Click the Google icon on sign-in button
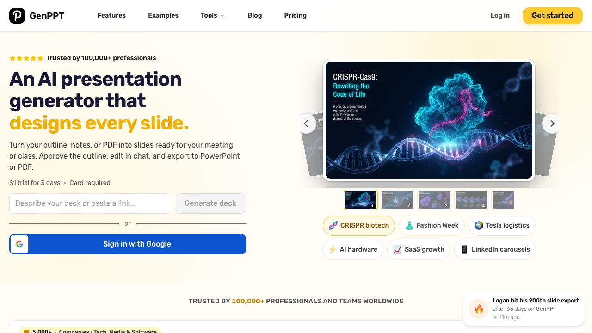592x333 pixels. pyautogui.click(x=19, y=244)
